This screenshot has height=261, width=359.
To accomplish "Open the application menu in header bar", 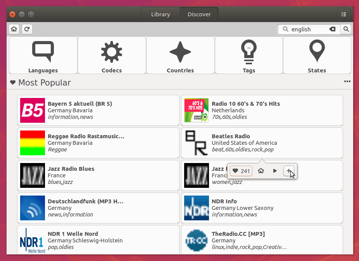I will pyautogui.click(x=343, y=14).
